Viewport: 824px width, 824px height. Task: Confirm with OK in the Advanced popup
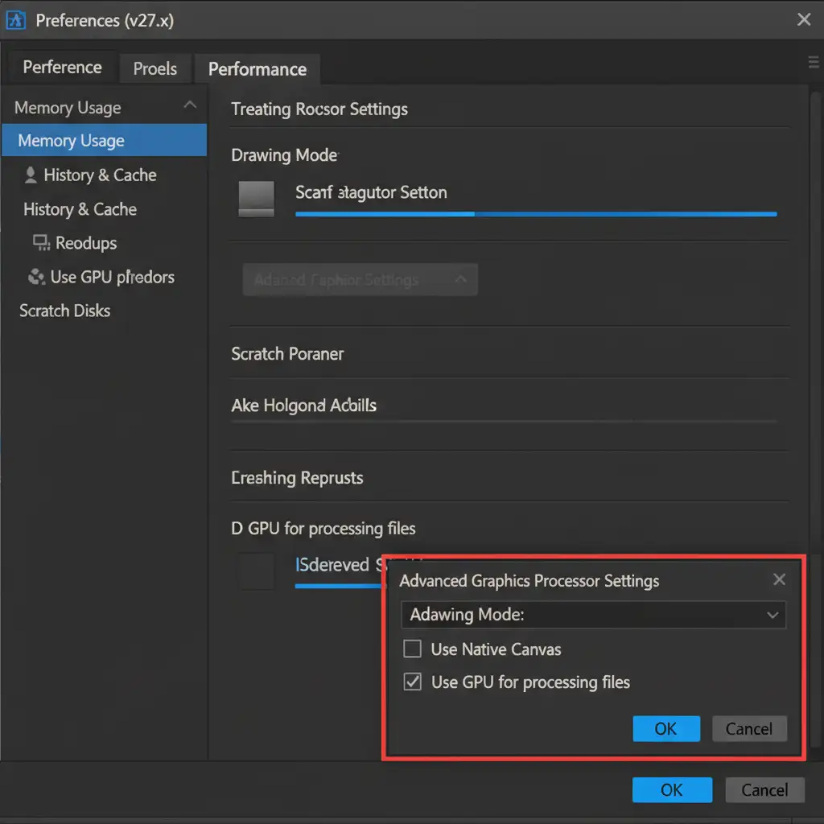click(665, 729)
